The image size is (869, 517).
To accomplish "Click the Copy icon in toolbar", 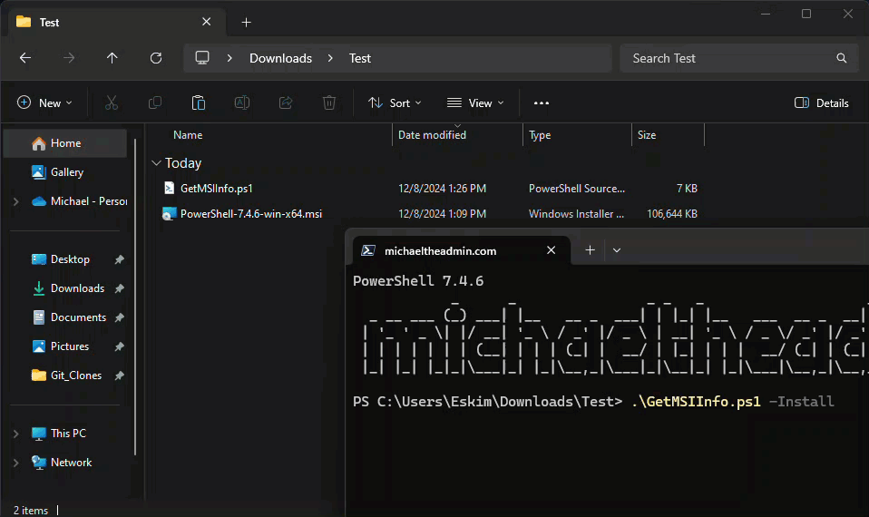I will click(x=155, y=103).
